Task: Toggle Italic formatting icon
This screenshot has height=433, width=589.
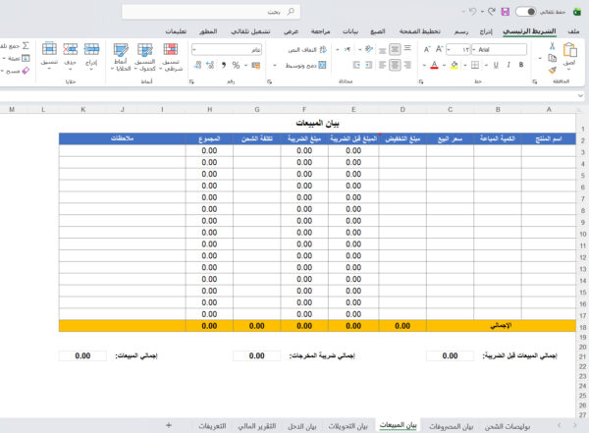Action: coord(509,65)
